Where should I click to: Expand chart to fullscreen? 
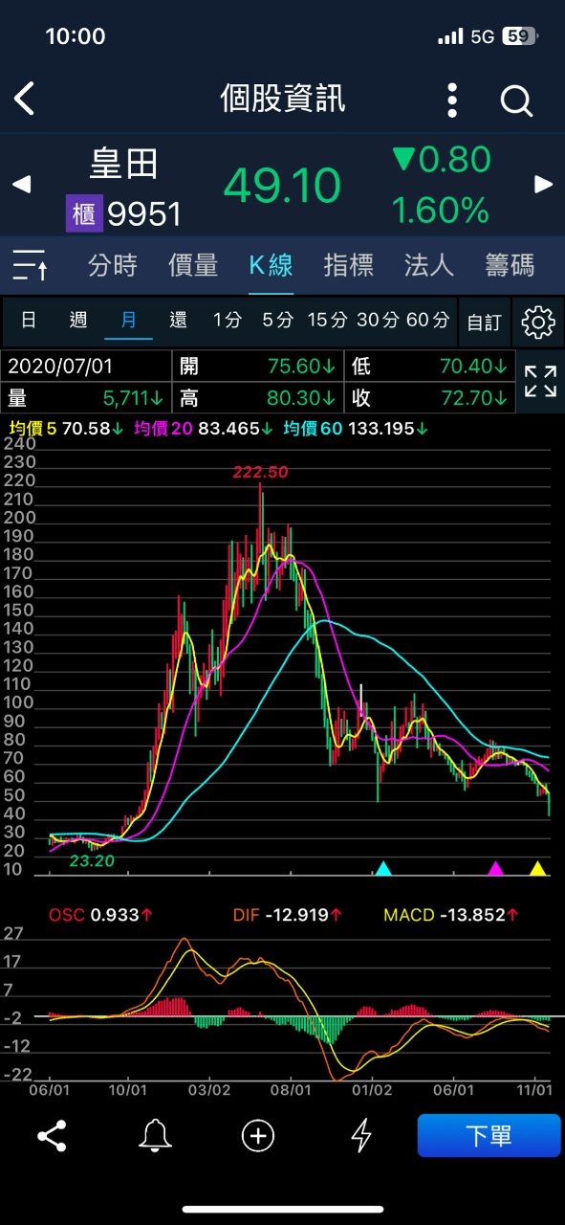(x=540, y=381)
